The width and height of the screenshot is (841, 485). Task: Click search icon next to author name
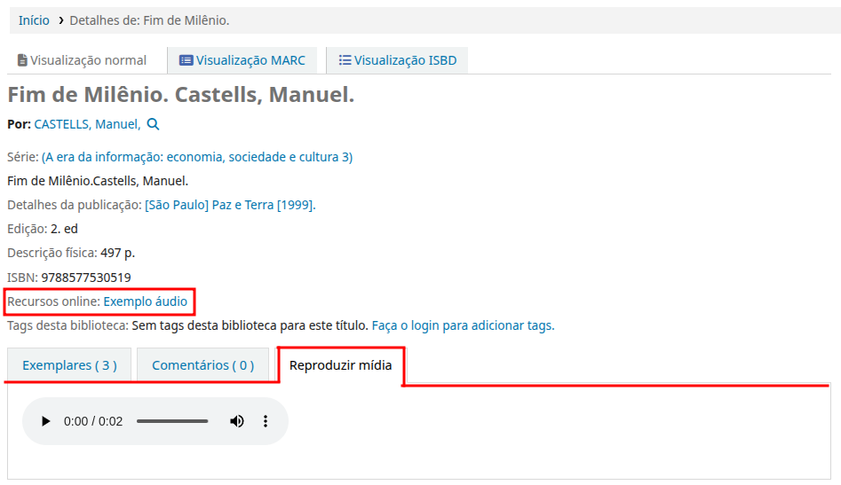153,124
